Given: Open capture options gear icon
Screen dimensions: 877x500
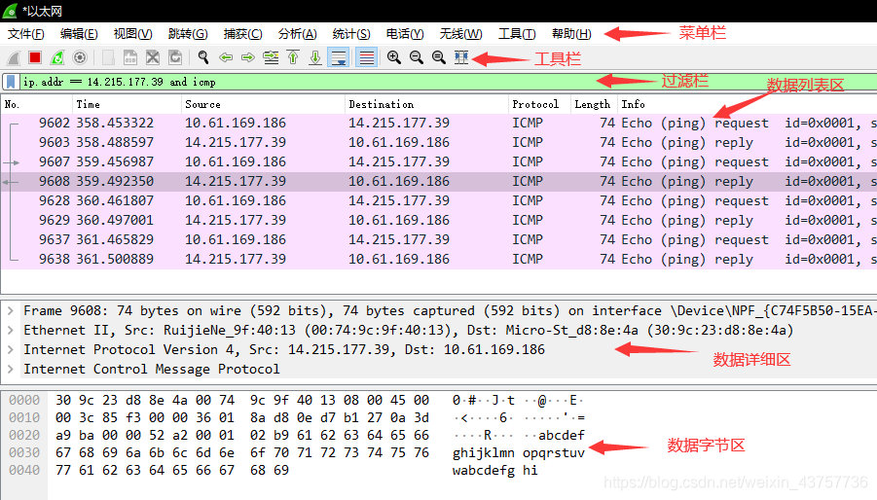Looking at the screenshot, I should pos(80,57).
